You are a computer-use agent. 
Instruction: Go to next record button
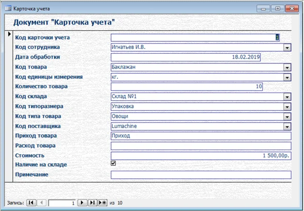(82, 203)
